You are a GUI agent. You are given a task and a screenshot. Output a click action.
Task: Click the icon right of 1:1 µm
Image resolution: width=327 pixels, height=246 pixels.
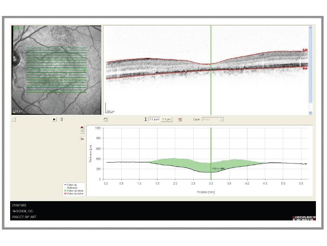point(179,119)
